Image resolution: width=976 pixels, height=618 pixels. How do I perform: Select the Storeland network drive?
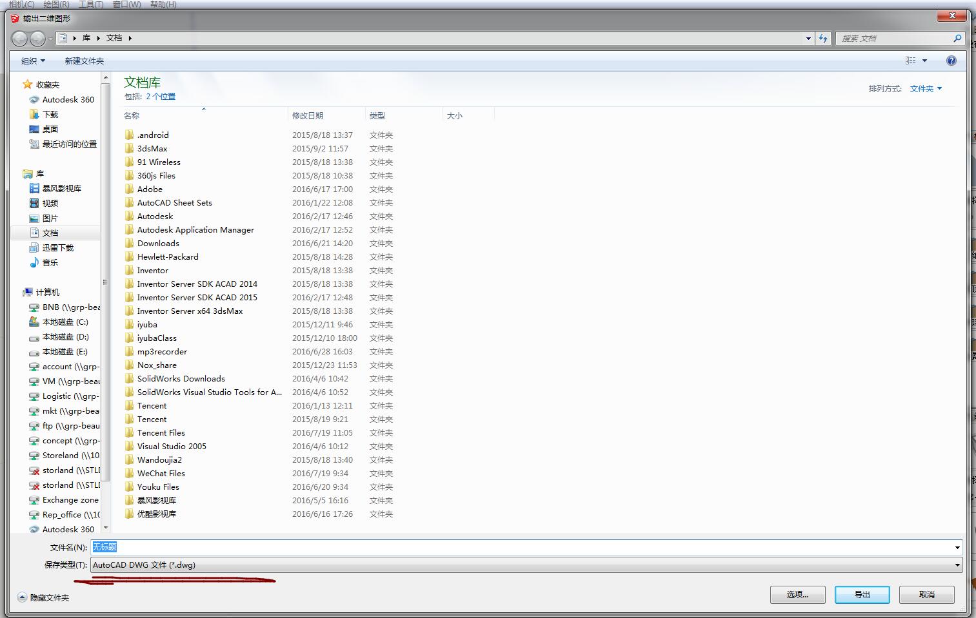pos(70,456)
